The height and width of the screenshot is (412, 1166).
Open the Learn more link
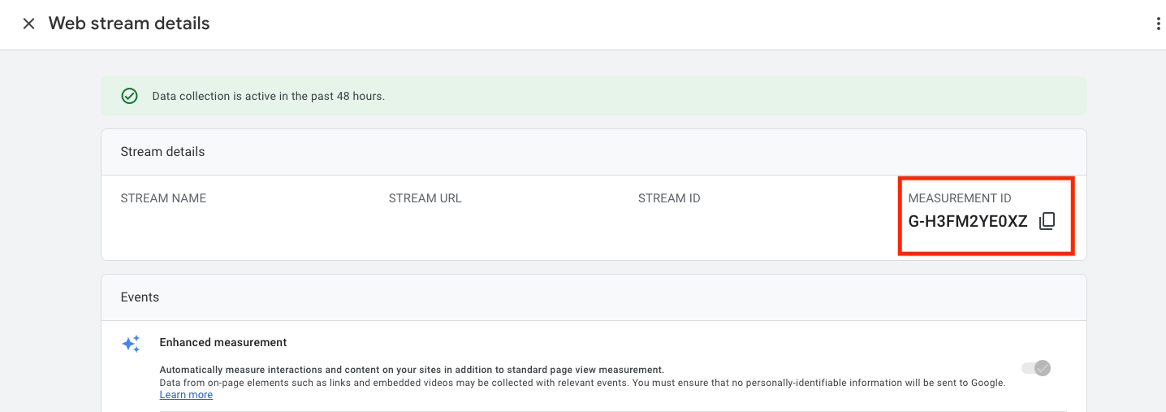(186, 395)
